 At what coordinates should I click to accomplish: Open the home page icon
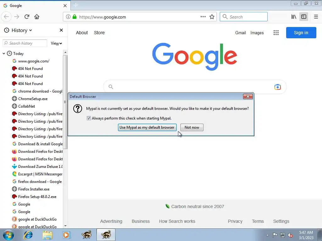tap(37, 17)
